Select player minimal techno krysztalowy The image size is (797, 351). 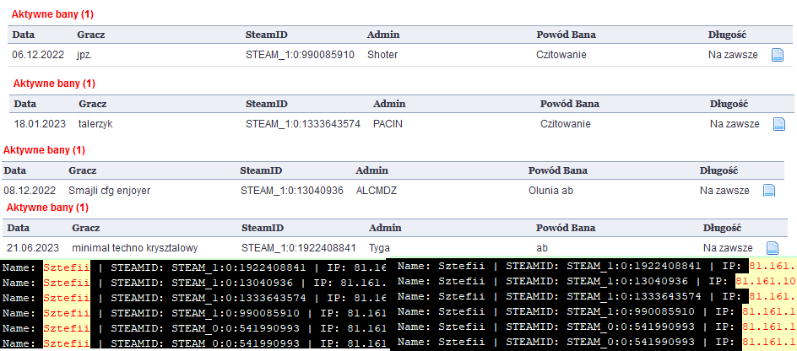coord(135,248)
